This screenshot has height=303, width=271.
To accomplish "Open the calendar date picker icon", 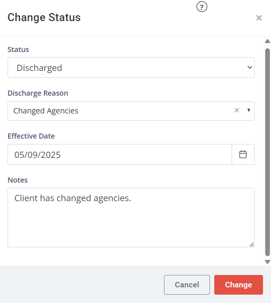I will pyautogui.click(x=243, y=154).
